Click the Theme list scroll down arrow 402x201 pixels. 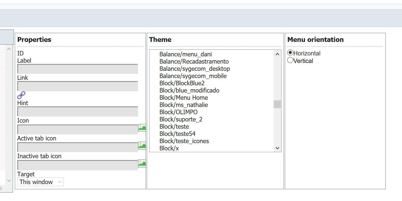pyautogui.click(x=277, y=148)
